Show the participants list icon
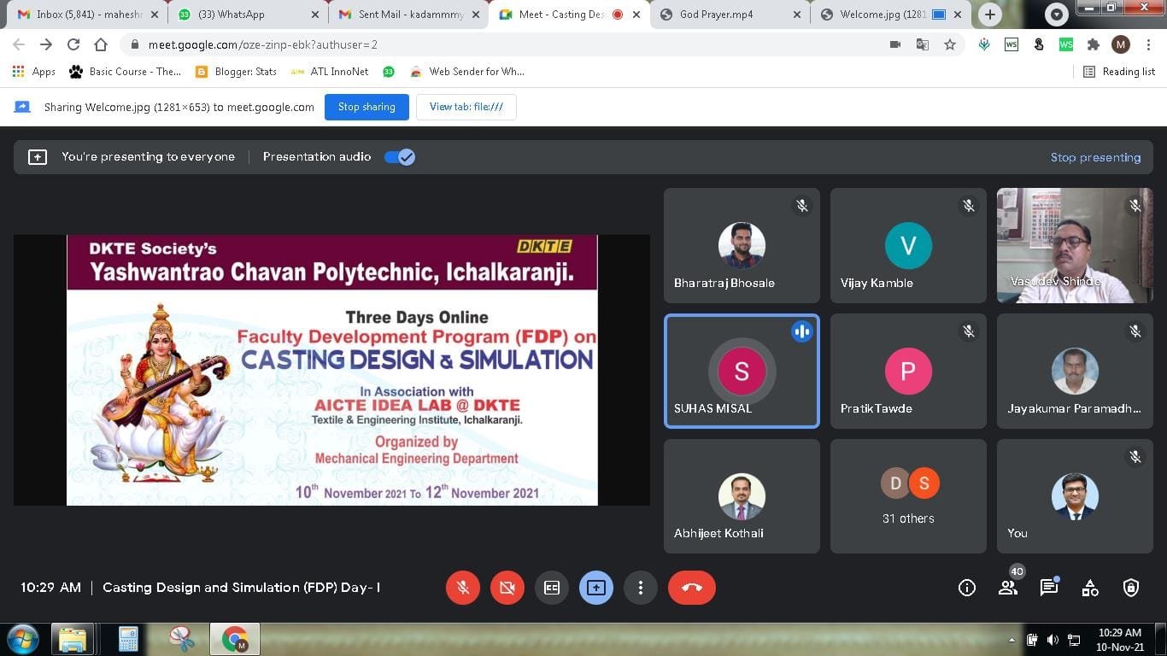Viewport: 1167px width, 656px height. 1008,588
